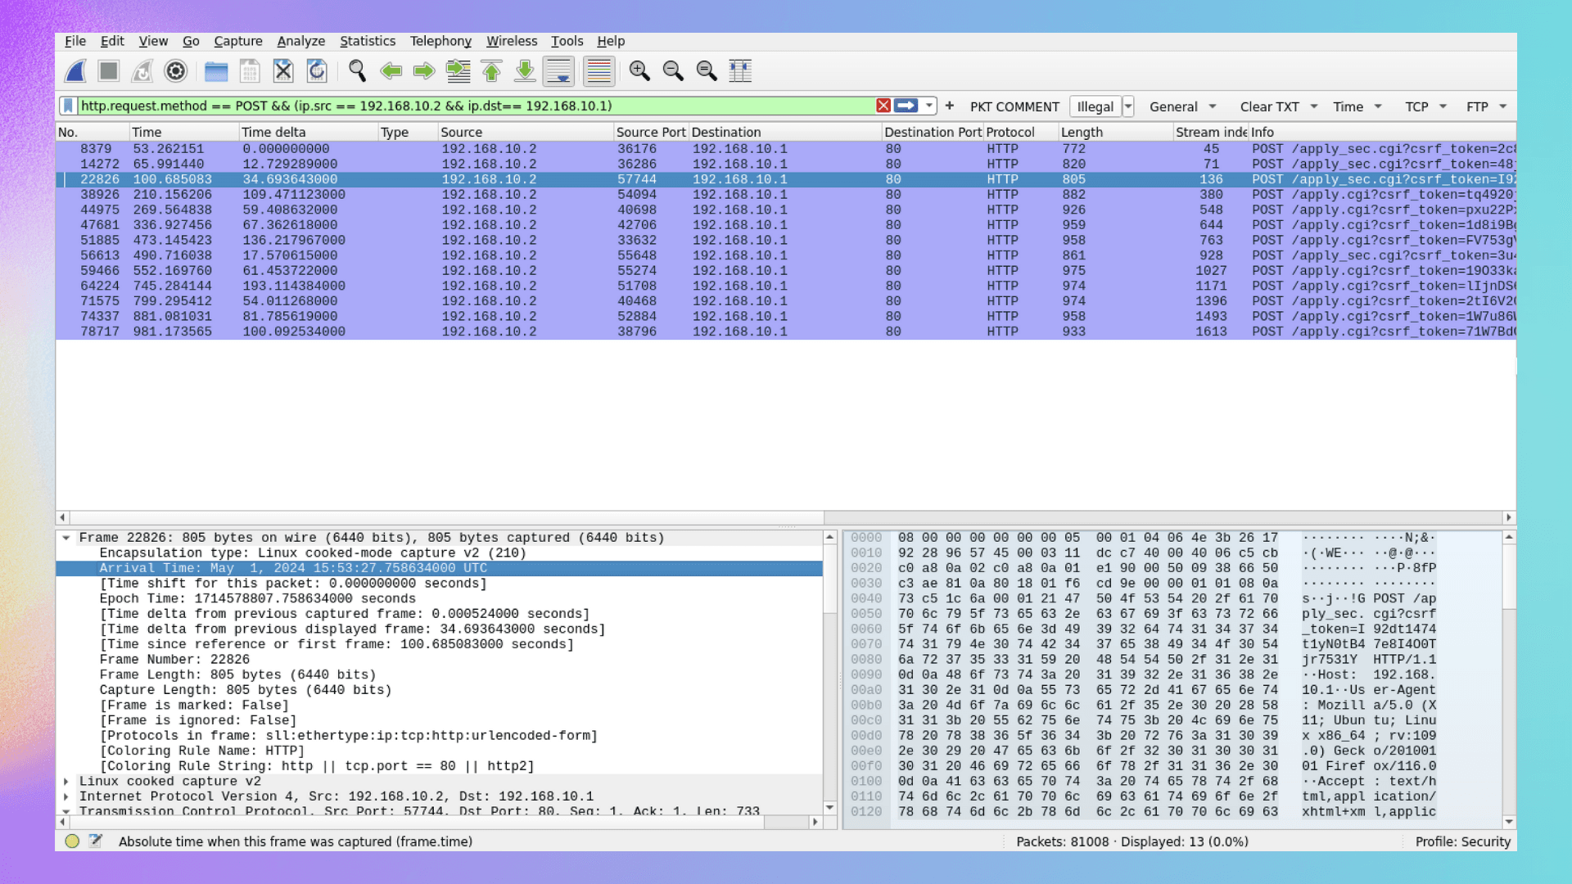Viewport: 1572px width, 884px height.
Task: Select packet number 8379
Action: click(x=785, y=149)
